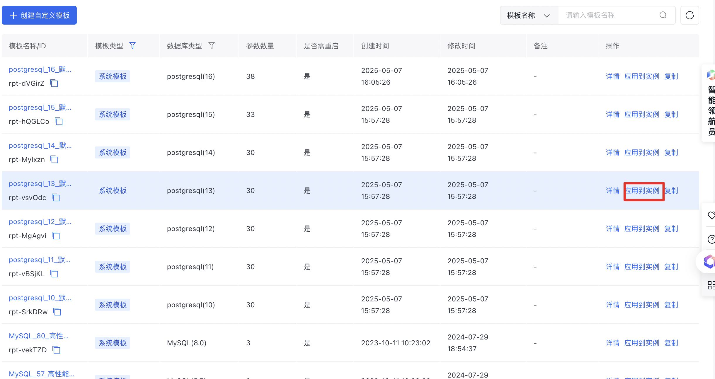Open the postgresql_11 template name link

point(40,260)
